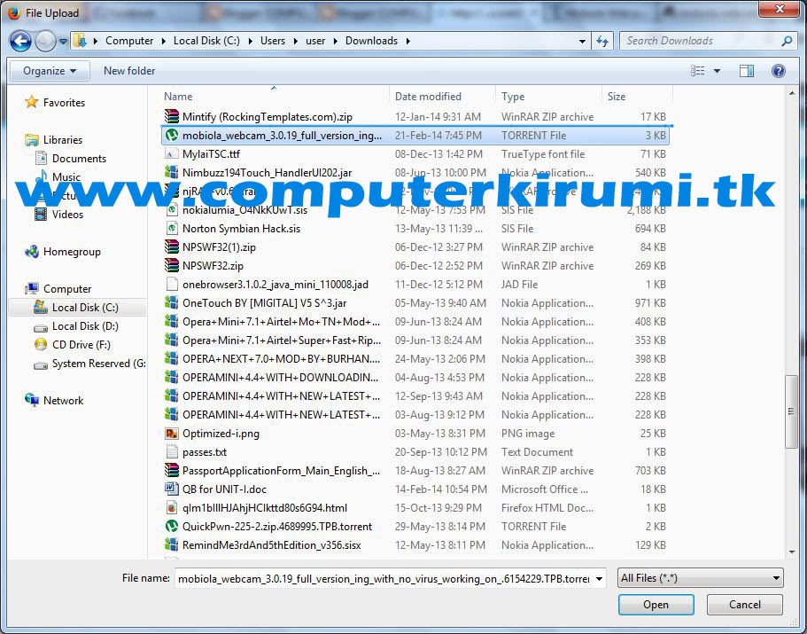Select the passes.txt file icon

[171, 451]
